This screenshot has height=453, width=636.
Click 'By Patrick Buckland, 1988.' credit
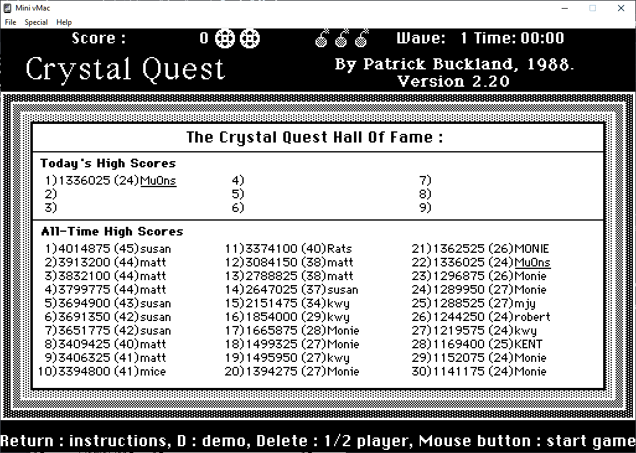[454, 64]
